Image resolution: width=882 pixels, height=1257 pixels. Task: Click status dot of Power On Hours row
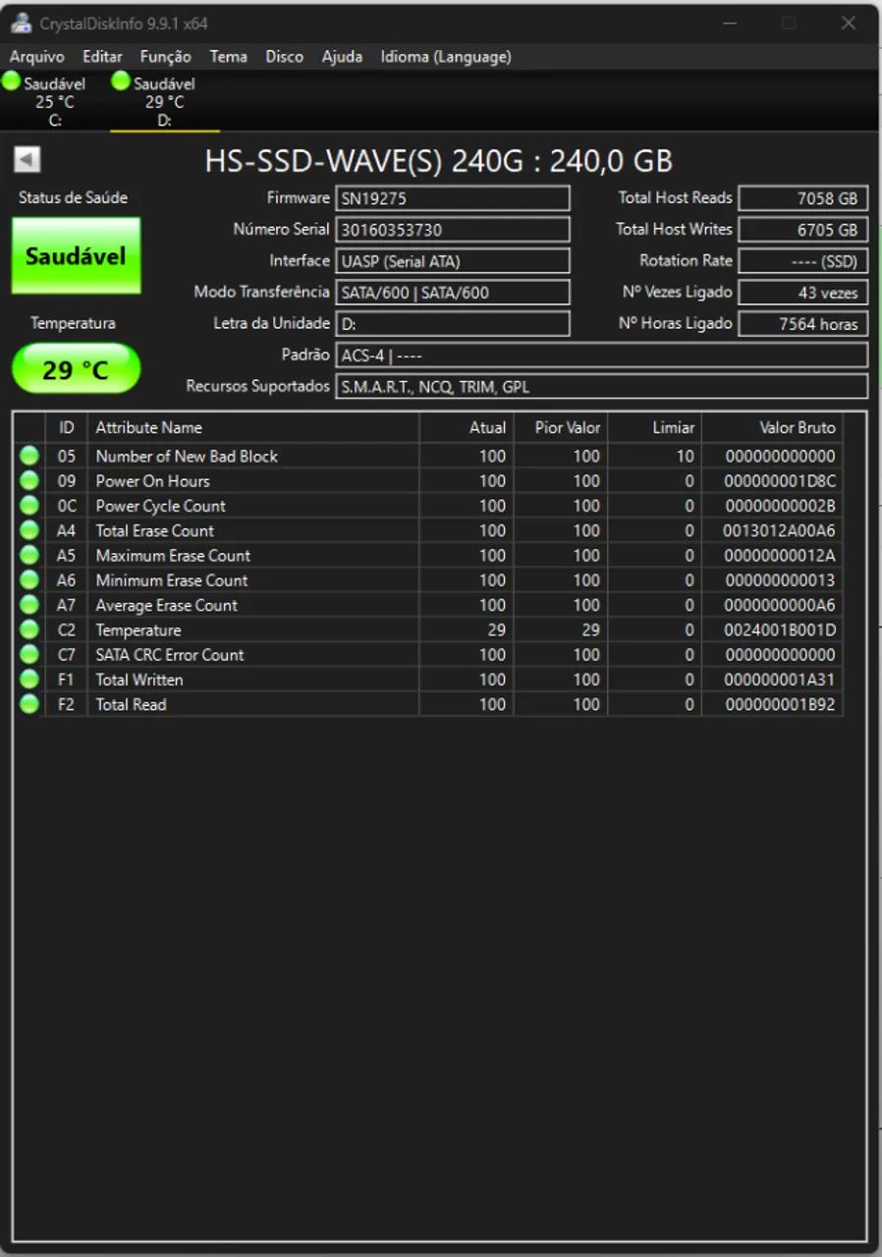tap(29, 480)
